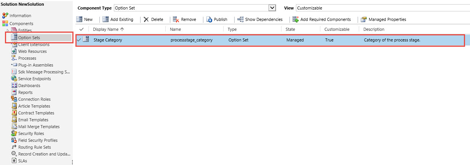This screenshot has width=470, height=165.
Task: Open the Component Type dropdown arrow
Action: tap(272, 8)
